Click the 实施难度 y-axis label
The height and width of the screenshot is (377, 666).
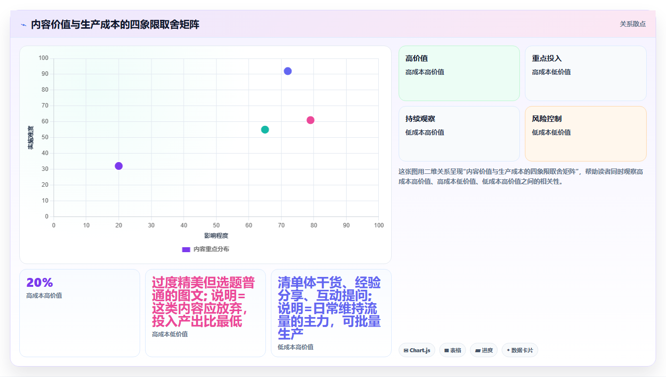coord(30,138)
